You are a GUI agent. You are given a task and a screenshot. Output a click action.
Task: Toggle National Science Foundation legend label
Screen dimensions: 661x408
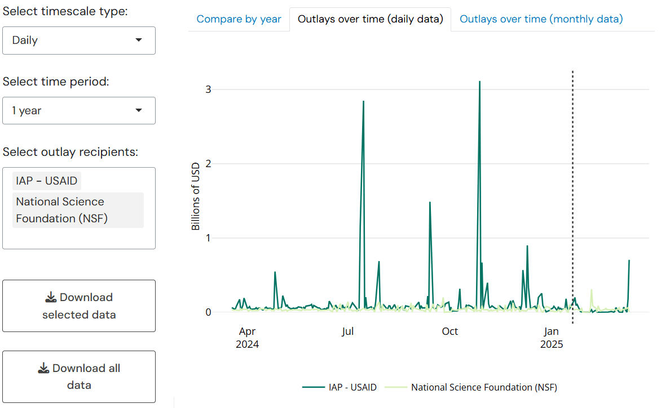pos(484,387)
